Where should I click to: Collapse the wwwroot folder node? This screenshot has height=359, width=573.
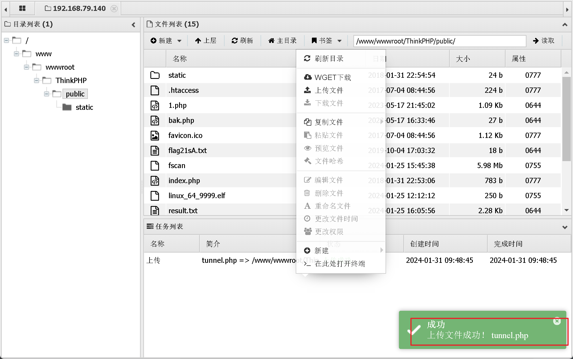point(27,67)
